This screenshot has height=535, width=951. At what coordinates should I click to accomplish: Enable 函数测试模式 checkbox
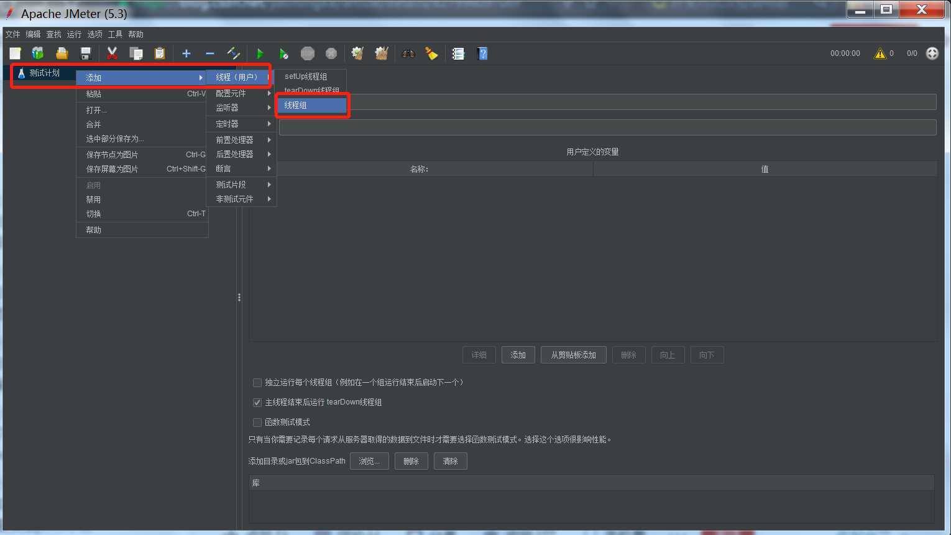click(257, 423)
